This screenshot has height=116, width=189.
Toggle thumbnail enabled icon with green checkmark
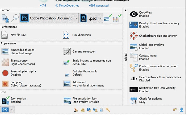click(x=108, y=18)
